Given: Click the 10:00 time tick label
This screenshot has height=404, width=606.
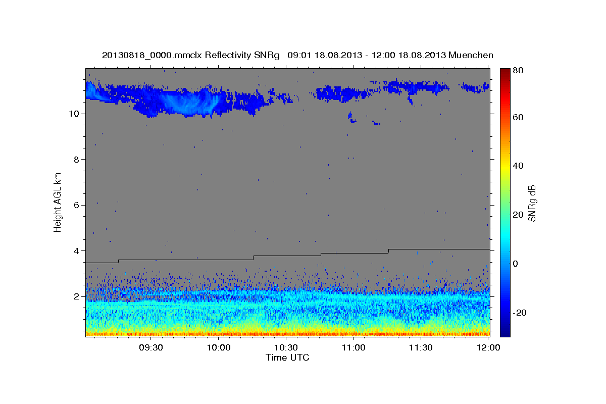Looking at the screenshot, I should [x=219, y=348].
